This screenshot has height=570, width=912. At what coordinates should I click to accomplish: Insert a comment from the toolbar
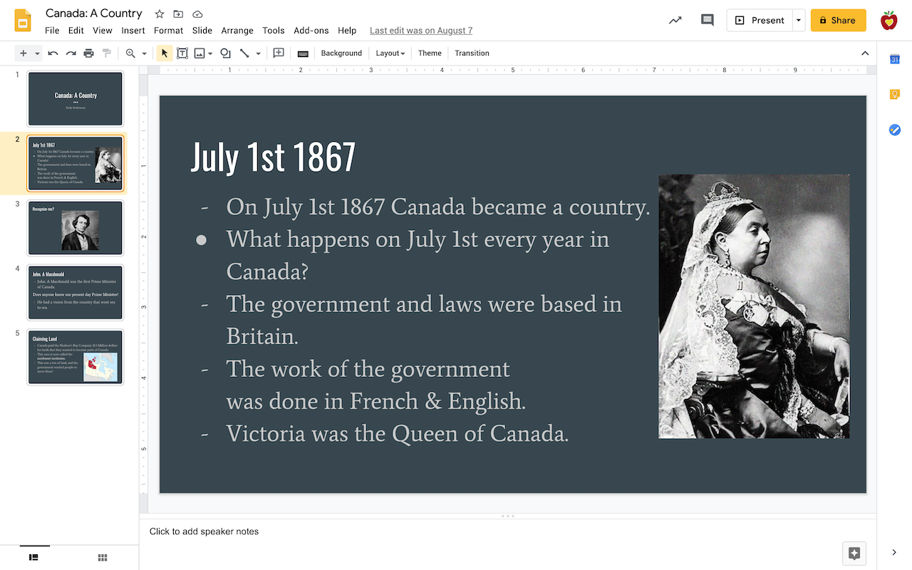coord(279,53)
